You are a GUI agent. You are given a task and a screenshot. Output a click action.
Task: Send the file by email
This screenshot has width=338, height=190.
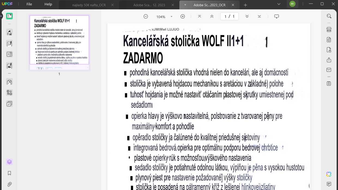pyautogui.click(x=329, y=70)
